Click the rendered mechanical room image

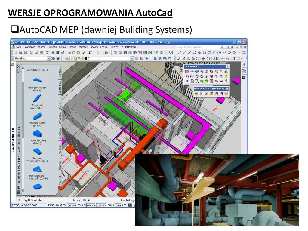tap(217, 190)
